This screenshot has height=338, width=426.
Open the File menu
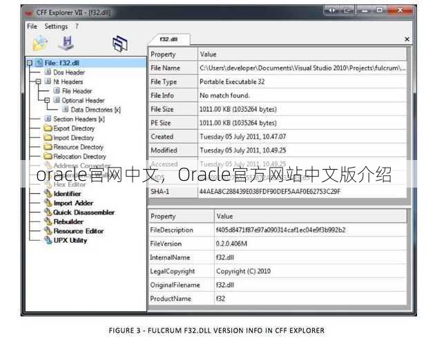click(32, 26)
